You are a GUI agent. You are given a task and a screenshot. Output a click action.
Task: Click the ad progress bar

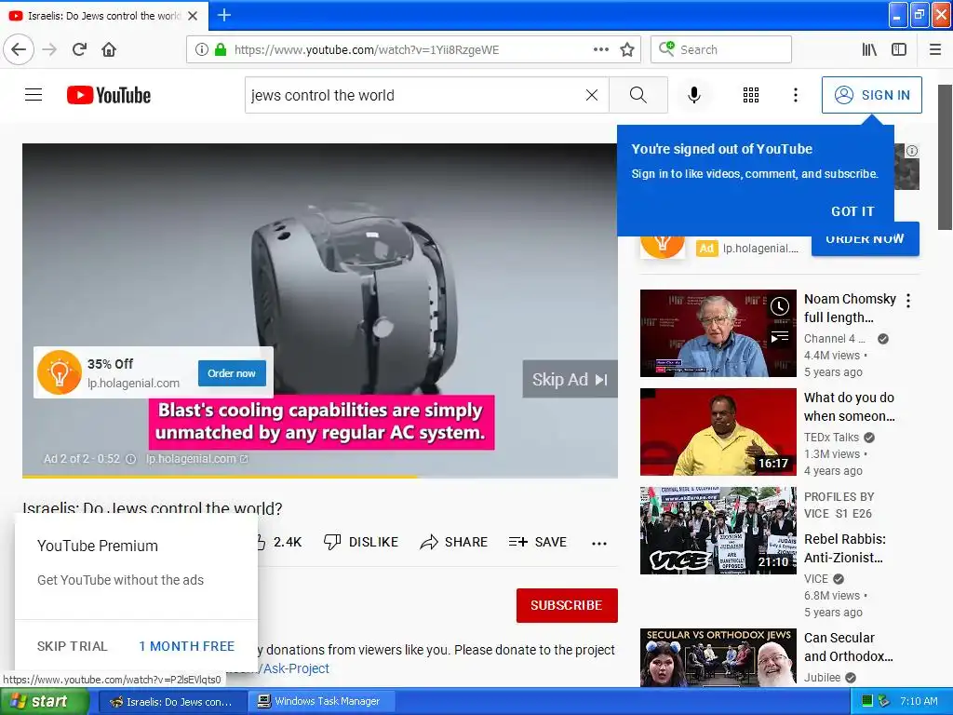click(x=320, y=476)
